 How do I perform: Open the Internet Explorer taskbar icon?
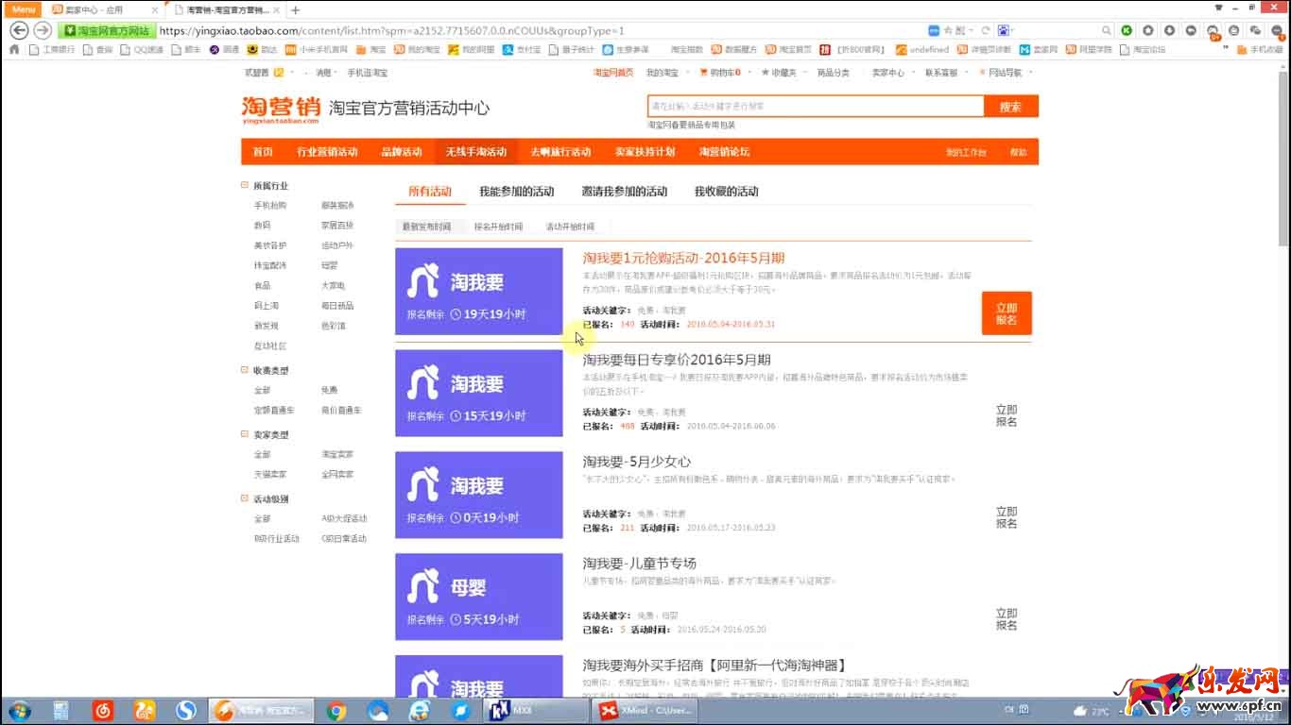tap(419, 711)
